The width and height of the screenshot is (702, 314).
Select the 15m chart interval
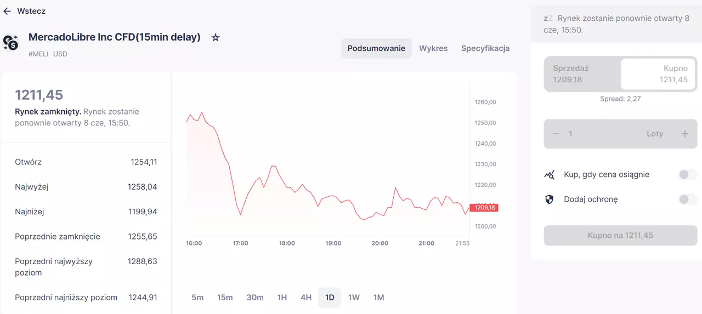(225, 298)
